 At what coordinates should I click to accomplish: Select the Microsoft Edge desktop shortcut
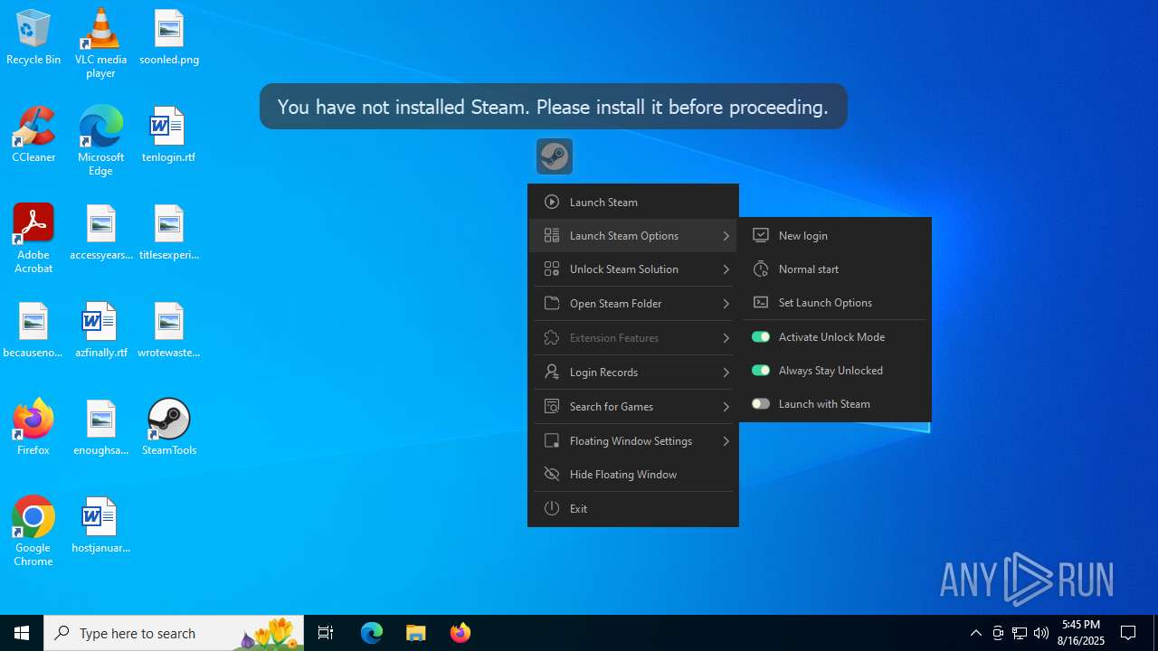pyautogui.click(x=100, y=141)
